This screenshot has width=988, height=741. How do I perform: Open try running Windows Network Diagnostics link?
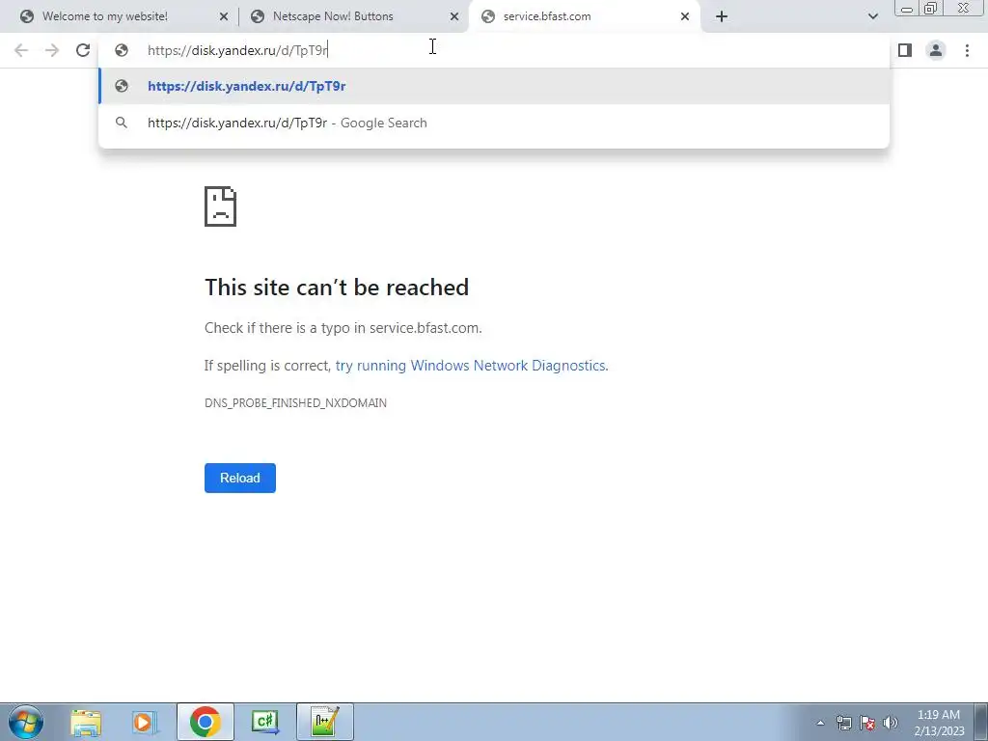[472, 366]
